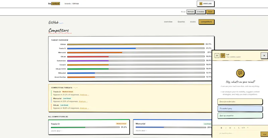268x138 pixels.
Task: Click 'click for detail' on Mercurial card
Action: (141, 131)
